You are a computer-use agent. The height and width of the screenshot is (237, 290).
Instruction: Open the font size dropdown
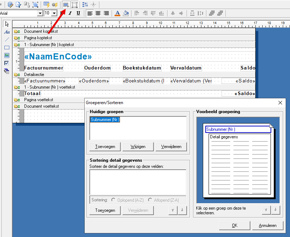54,13
